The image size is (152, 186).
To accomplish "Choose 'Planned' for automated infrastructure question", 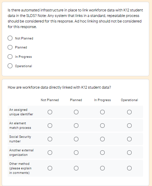I will pos(10,47).
